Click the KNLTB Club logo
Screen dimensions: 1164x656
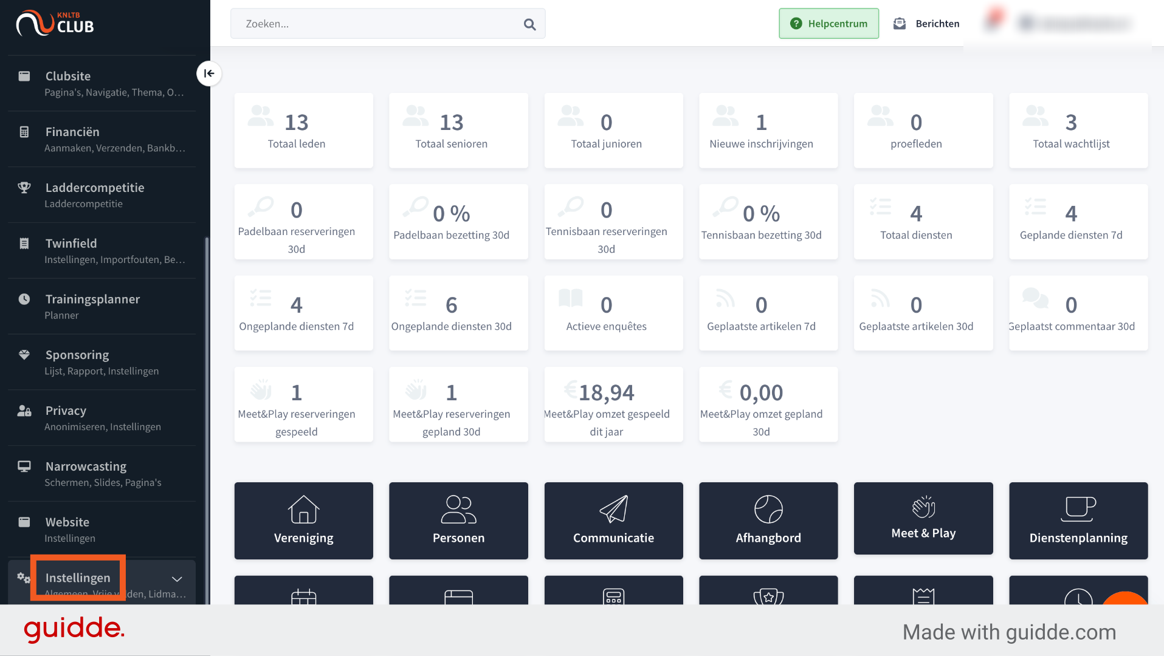click(x=55, y=23)
